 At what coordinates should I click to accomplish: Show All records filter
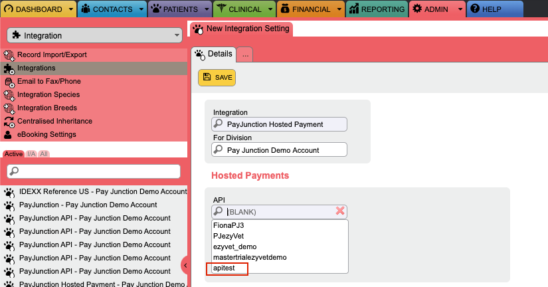click(x=44, y=154)
